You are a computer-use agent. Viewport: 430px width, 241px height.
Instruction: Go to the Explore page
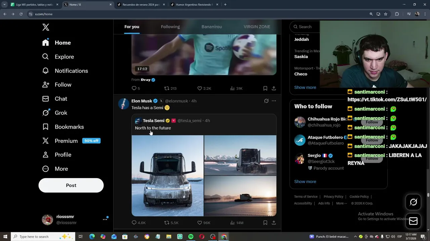[58, 57]
